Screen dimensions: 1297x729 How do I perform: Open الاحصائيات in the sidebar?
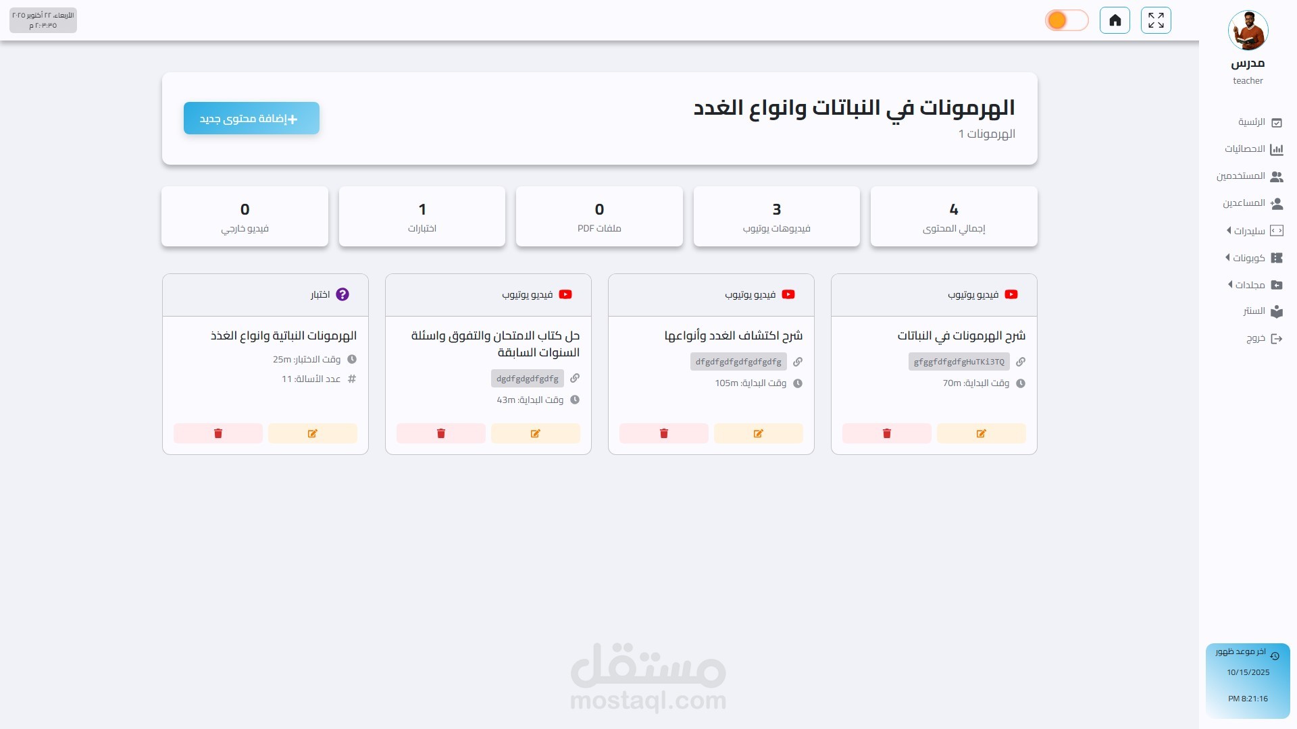pos(1245,149)
